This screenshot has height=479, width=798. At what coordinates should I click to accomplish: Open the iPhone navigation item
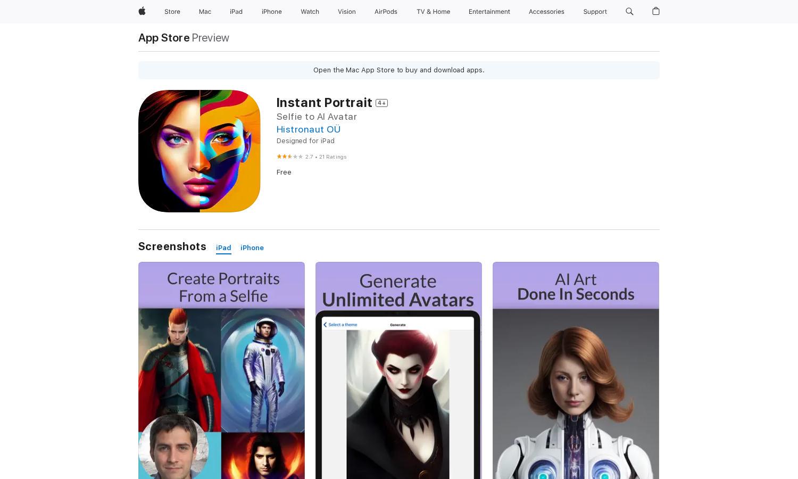(x=271, y=12)
